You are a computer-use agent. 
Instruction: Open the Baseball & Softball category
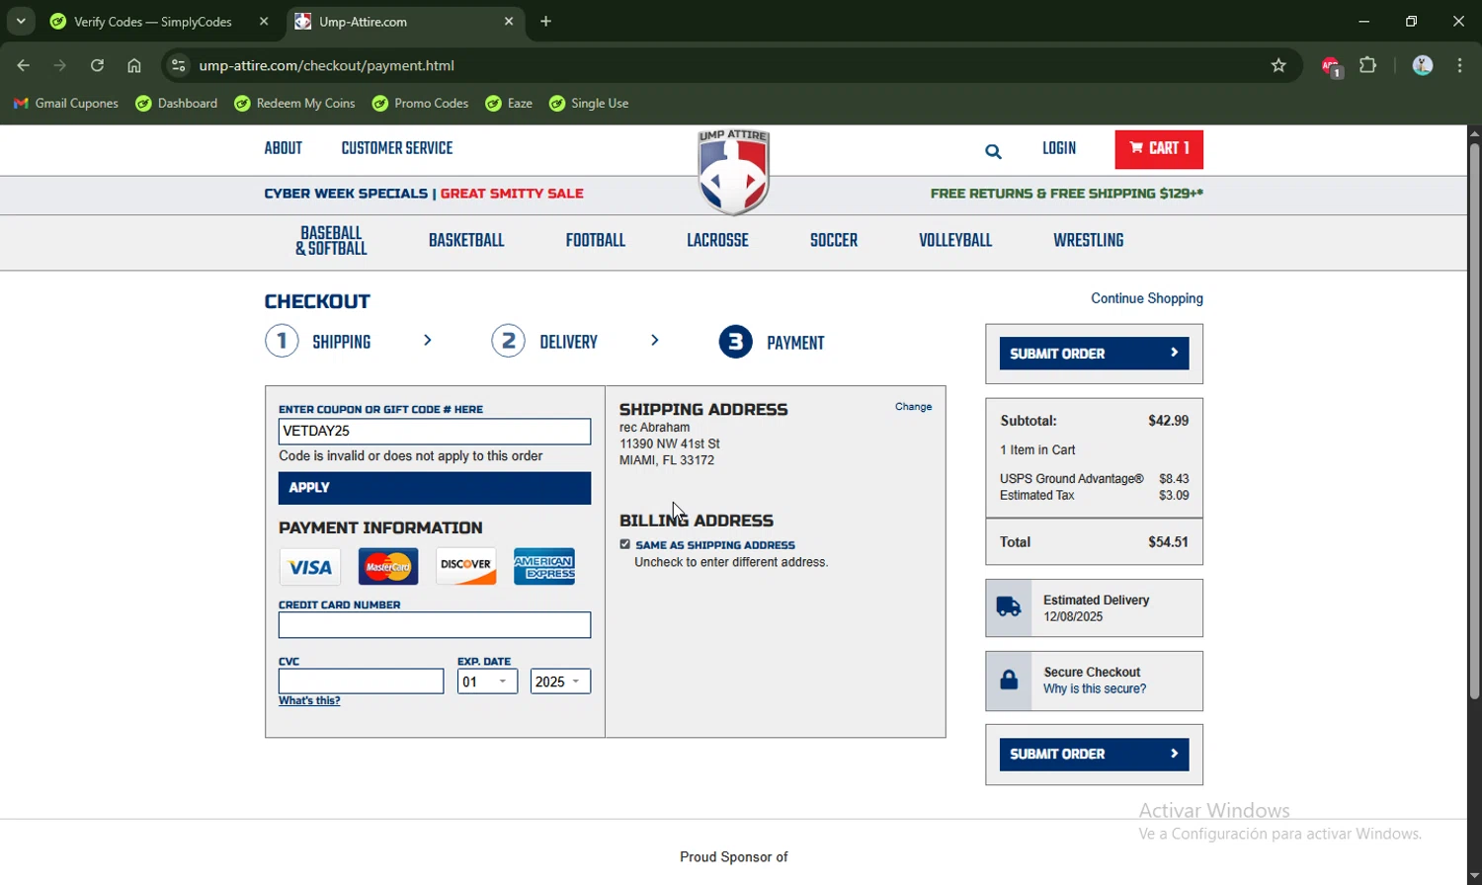tap(331, 241)
